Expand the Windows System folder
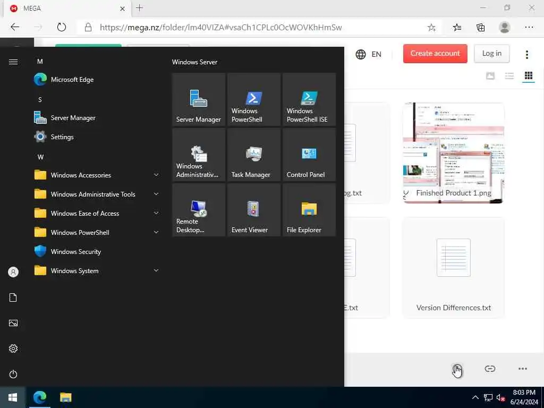This screenshot has width=544, height=408. [97, 270]
